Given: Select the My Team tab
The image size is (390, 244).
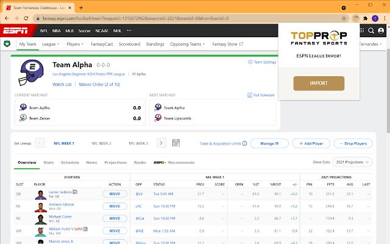Looking at the screenshot, I should coord(27,44).
